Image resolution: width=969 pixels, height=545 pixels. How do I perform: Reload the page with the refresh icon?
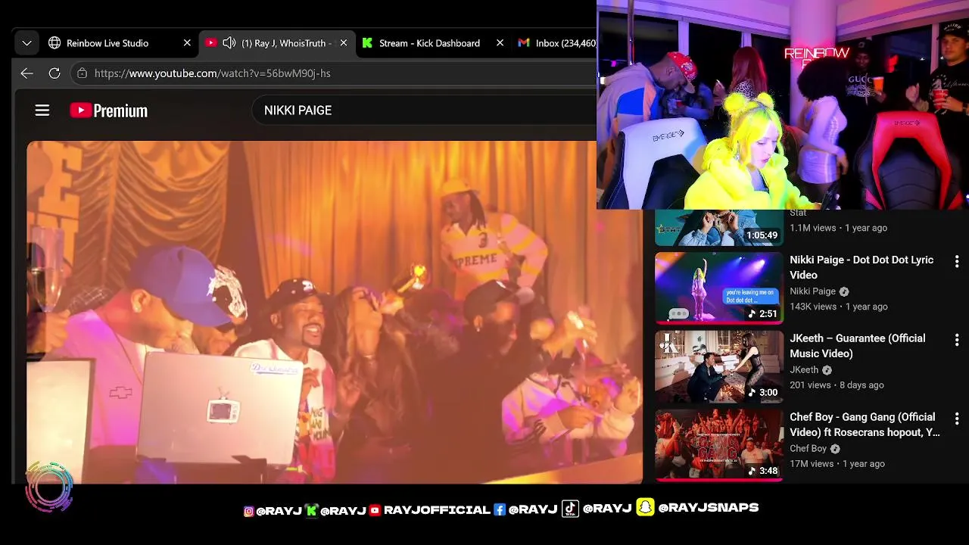(x=55, y=73)
